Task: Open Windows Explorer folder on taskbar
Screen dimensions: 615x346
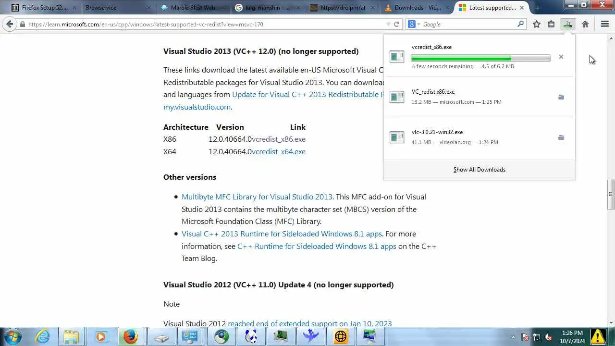Action: (x=71, y=336)
